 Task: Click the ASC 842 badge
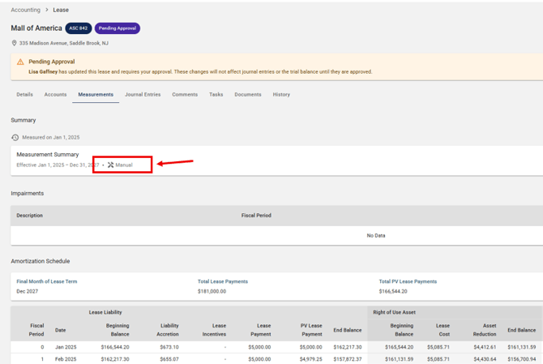click(x=79, y=28)
